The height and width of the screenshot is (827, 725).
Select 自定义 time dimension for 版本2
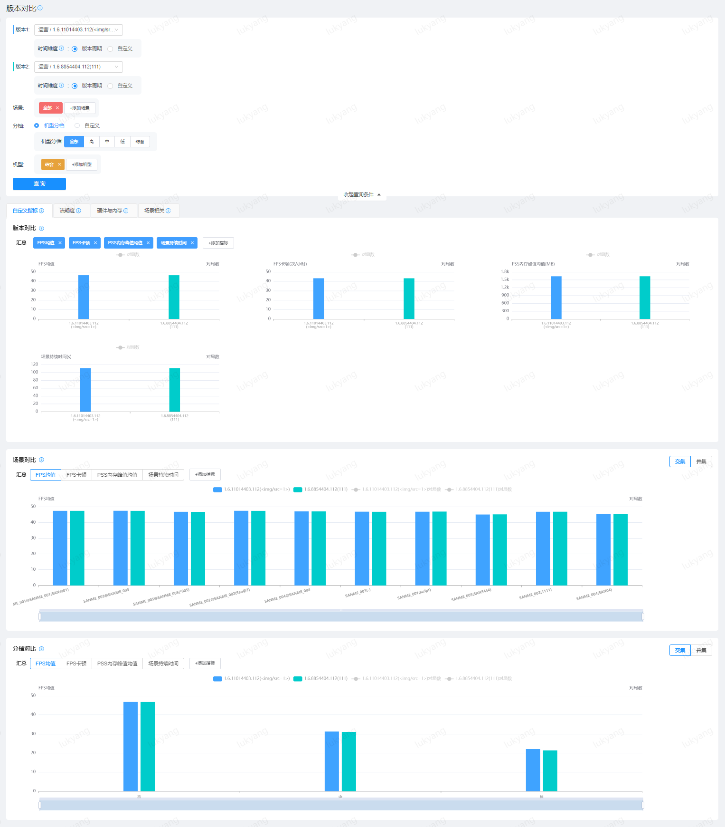(111, 86)
